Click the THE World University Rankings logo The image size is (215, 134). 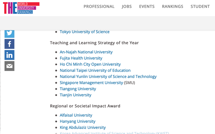(x=21, y=8)
